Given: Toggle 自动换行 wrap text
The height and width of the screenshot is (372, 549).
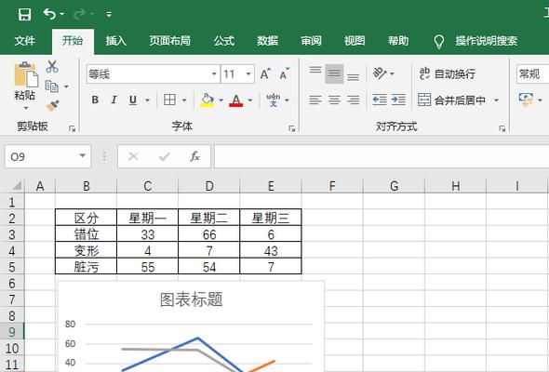Looking at the screenshot, I should click(x=448, y=73).
